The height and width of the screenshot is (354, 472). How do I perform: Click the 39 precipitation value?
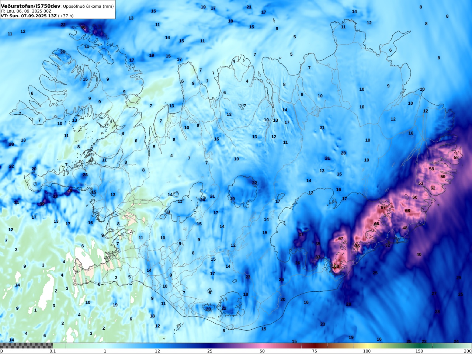(42, 204)
